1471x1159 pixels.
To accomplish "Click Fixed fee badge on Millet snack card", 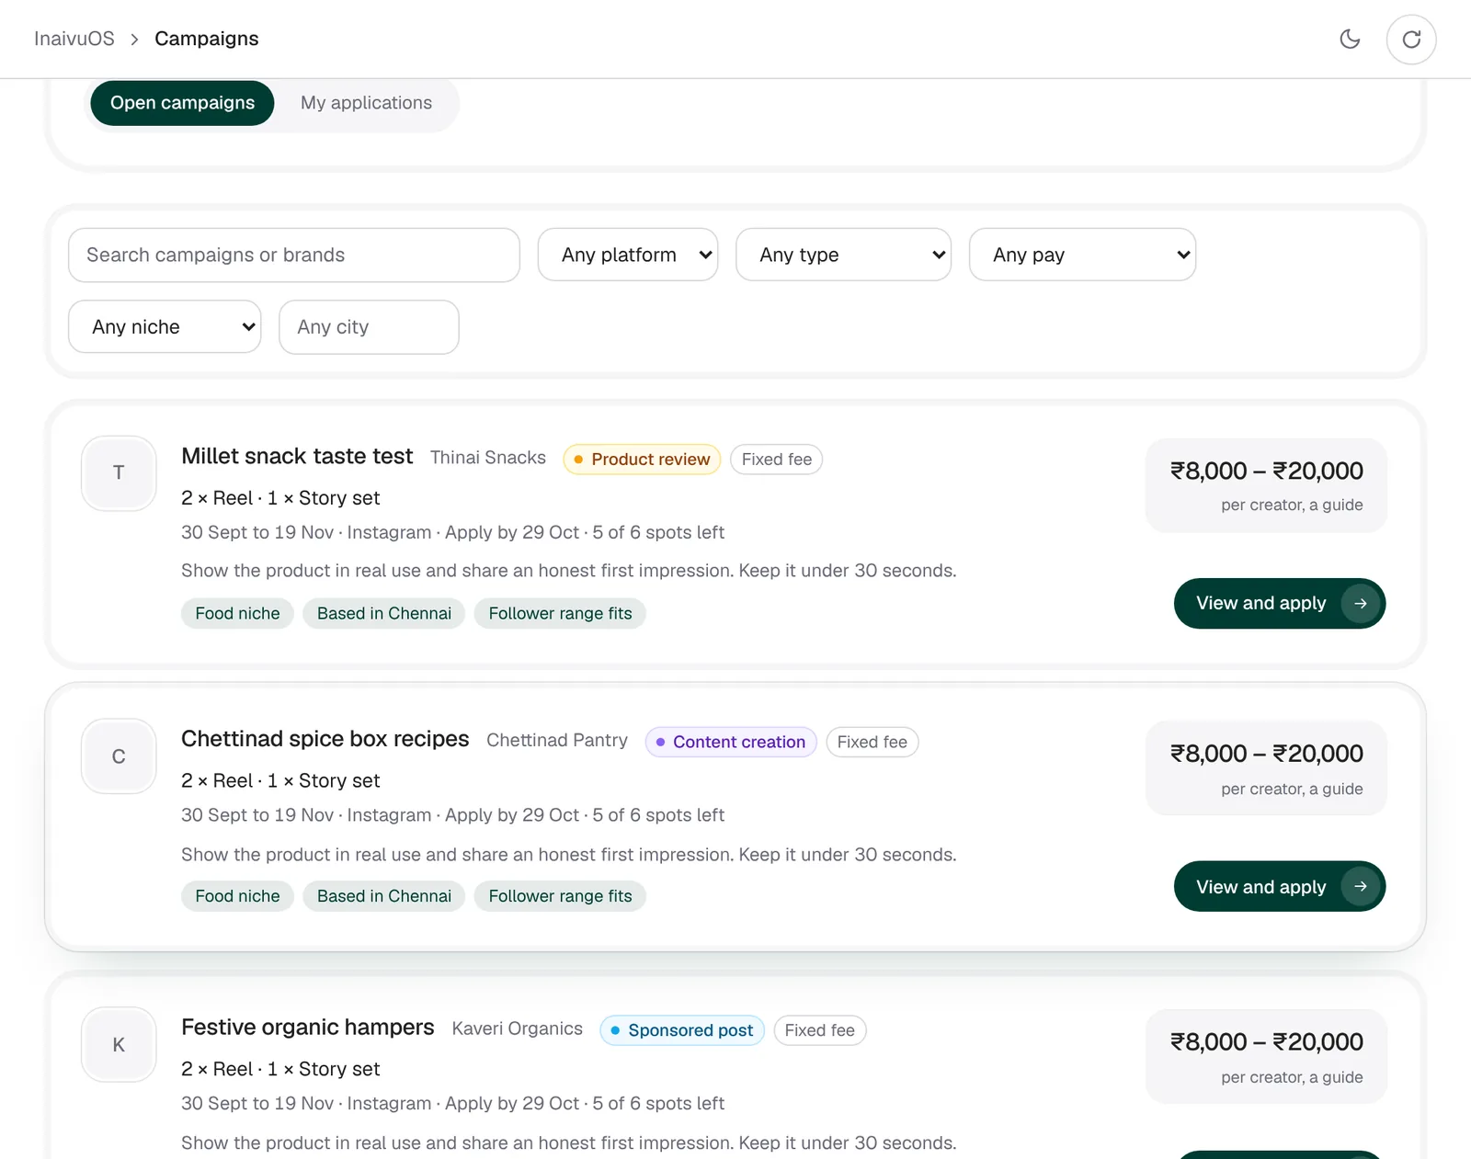I will [x=777, y=459].
